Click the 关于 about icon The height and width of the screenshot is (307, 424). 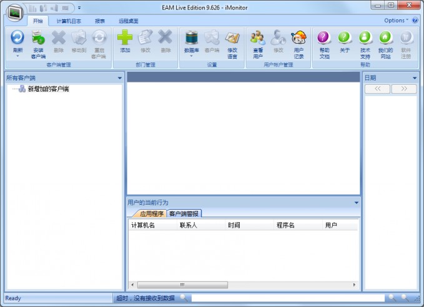[x=345, y=37]
